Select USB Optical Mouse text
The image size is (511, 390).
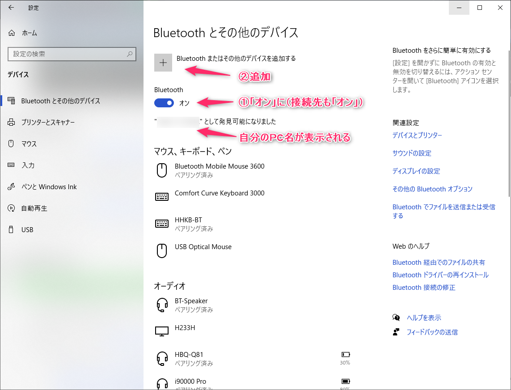point(203,247)
